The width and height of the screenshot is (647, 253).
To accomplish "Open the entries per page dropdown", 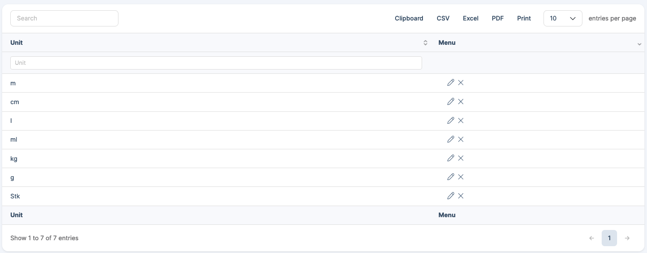I will (562, 18).
